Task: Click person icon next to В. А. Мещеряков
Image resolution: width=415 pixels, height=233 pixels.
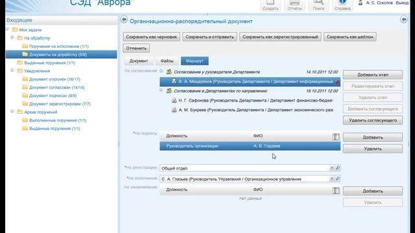Action: (174, 82)
